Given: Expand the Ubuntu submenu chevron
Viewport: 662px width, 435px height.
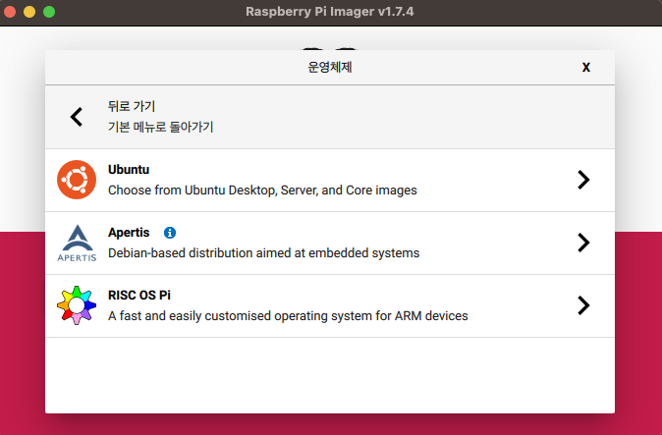Looking at the screenshot, I should point(583,180).
